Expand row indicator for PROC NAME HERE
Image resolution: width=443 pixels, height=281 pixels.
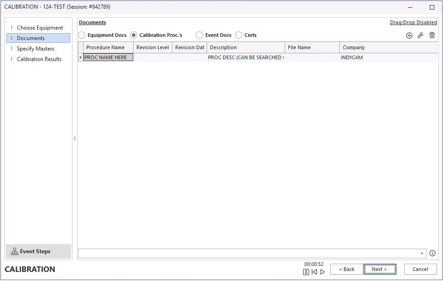(x=81, y=57)
